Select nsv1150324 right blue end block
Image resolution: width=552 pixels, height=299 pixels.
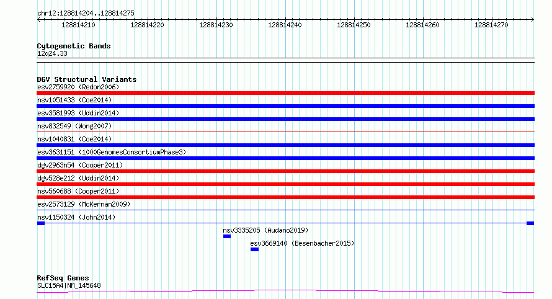pyautogui.click(x=530, y=223)
